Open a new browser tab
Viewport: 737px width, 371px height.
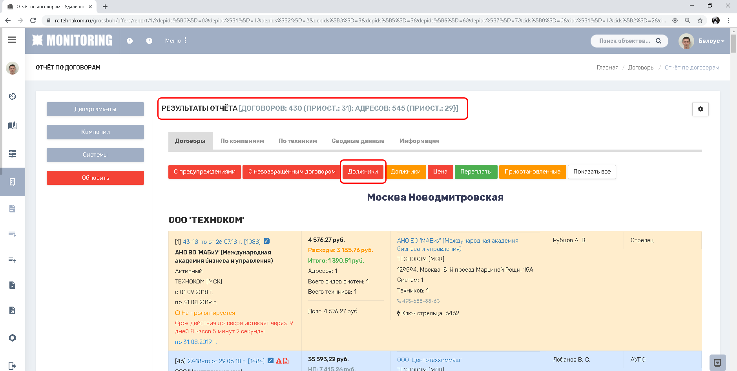(105, 7)
